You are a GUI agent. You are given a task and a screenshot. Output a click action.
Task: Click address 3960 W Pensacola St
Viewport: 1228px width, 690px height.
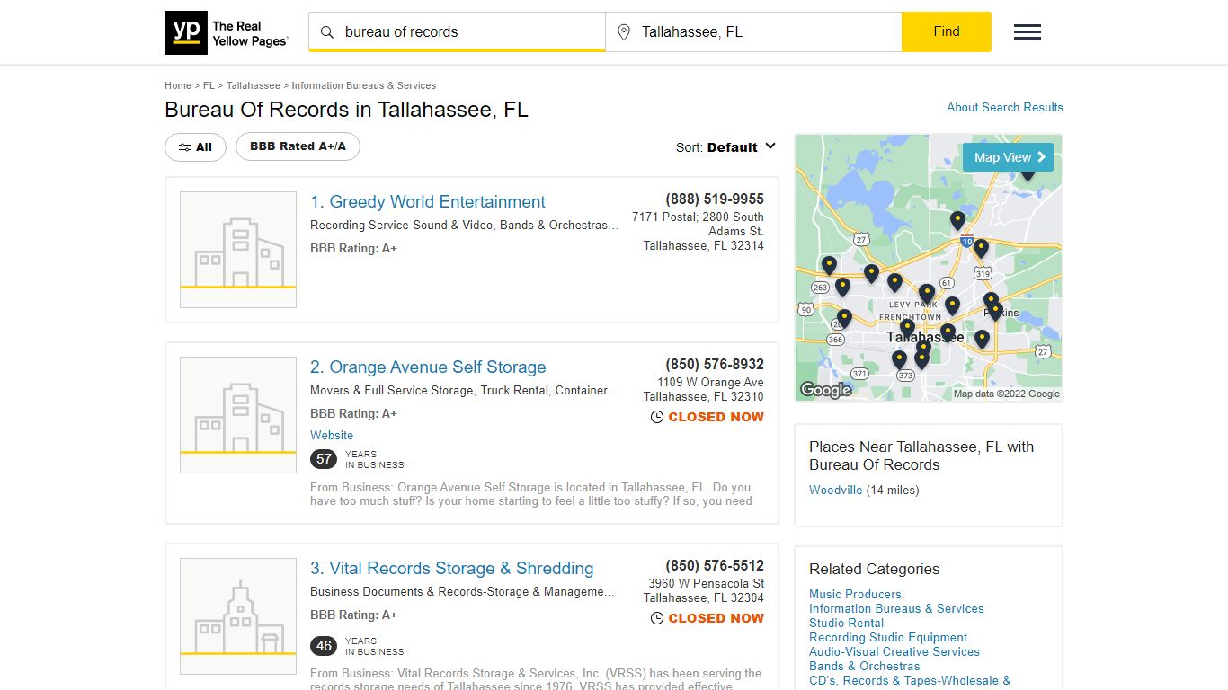click(x=707, y=583)
